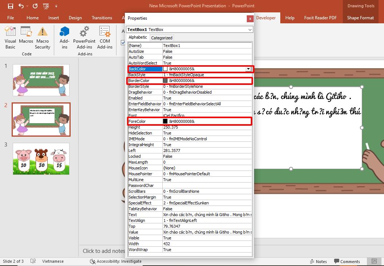Screen dimensions: 384x266
Task: Click the Accessibility: Investigate button
Action: (x=116, y=261)
